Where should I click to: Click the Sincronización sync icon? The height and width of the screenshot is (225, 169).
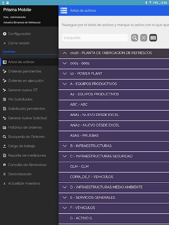tap(4, 174)
